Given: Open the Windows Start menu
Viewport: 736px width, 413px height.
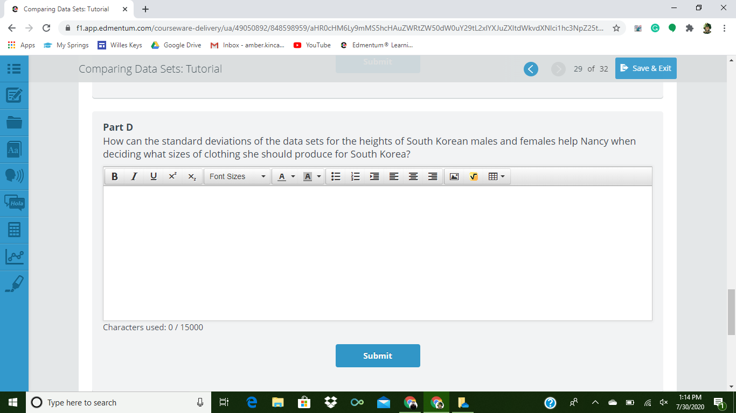Looking at the screenshot, I should click(x=13, y=402).
